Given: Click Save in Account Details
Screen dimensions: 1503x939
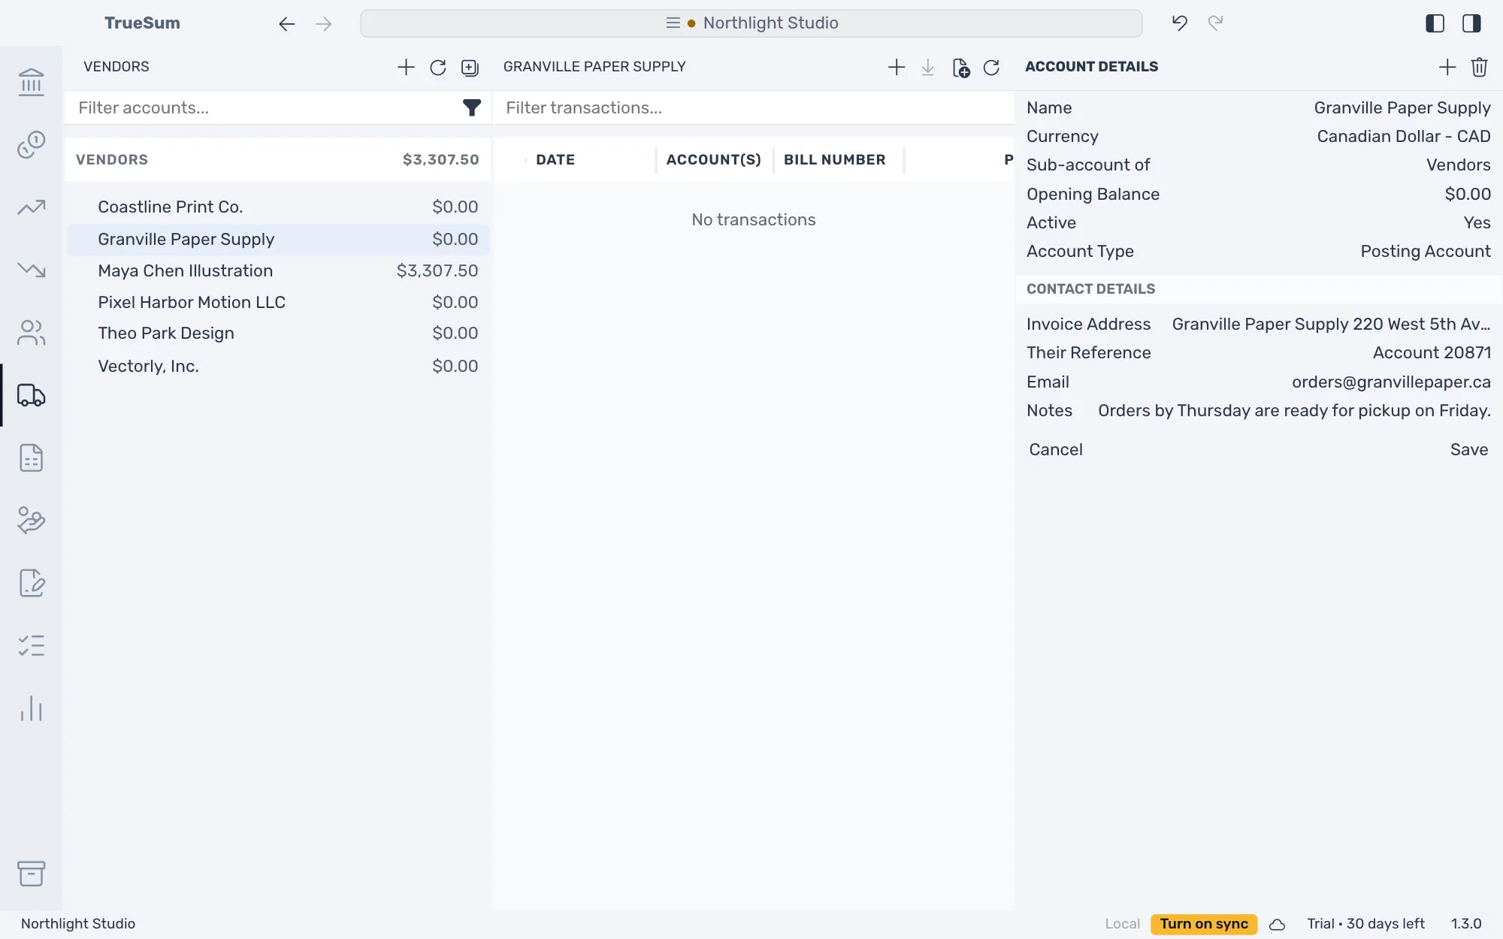Looking at the screenshot, I should point(1469,449).
